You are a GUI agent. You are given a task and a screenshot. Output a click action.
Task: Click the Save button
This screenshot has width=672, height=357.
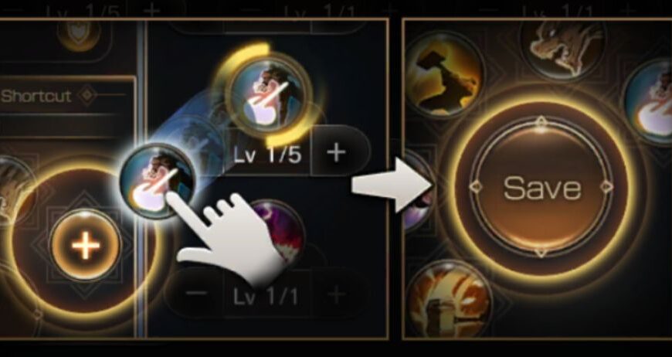point(541,187)
